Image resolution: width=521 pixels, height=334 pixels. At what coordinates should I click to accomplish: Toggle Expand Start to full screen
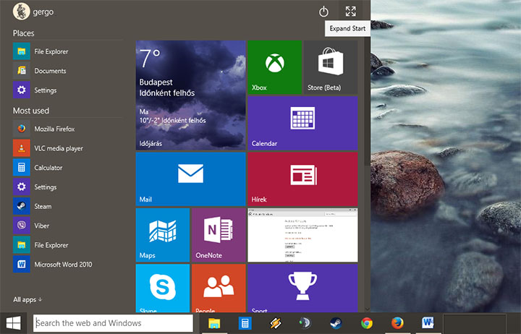tap(351, 12)
